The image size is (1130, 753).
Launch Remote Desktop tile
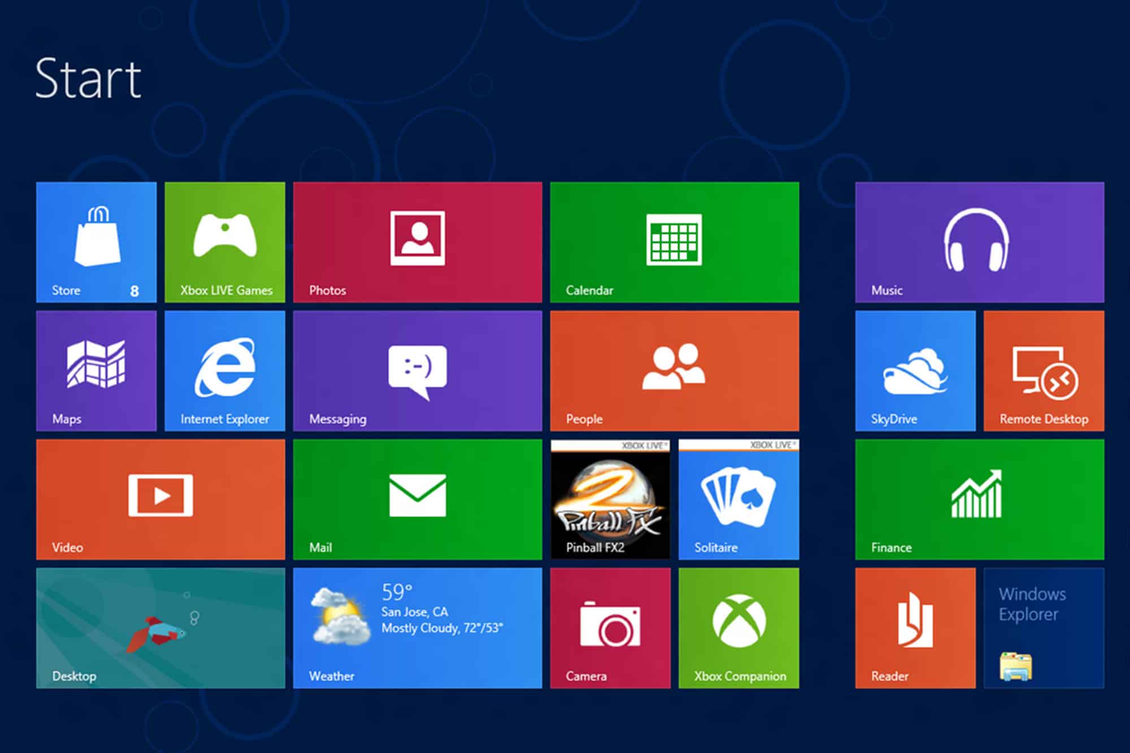pos(1044,371)
